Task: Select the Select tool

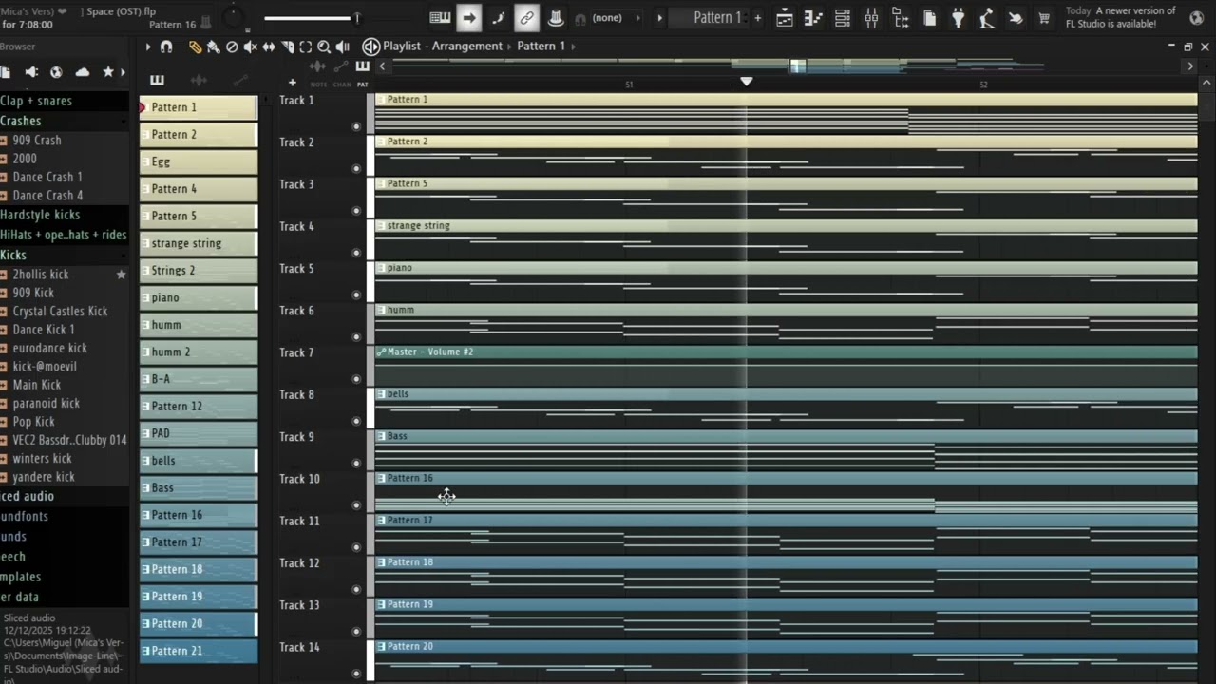Action: tap(305, 47)
